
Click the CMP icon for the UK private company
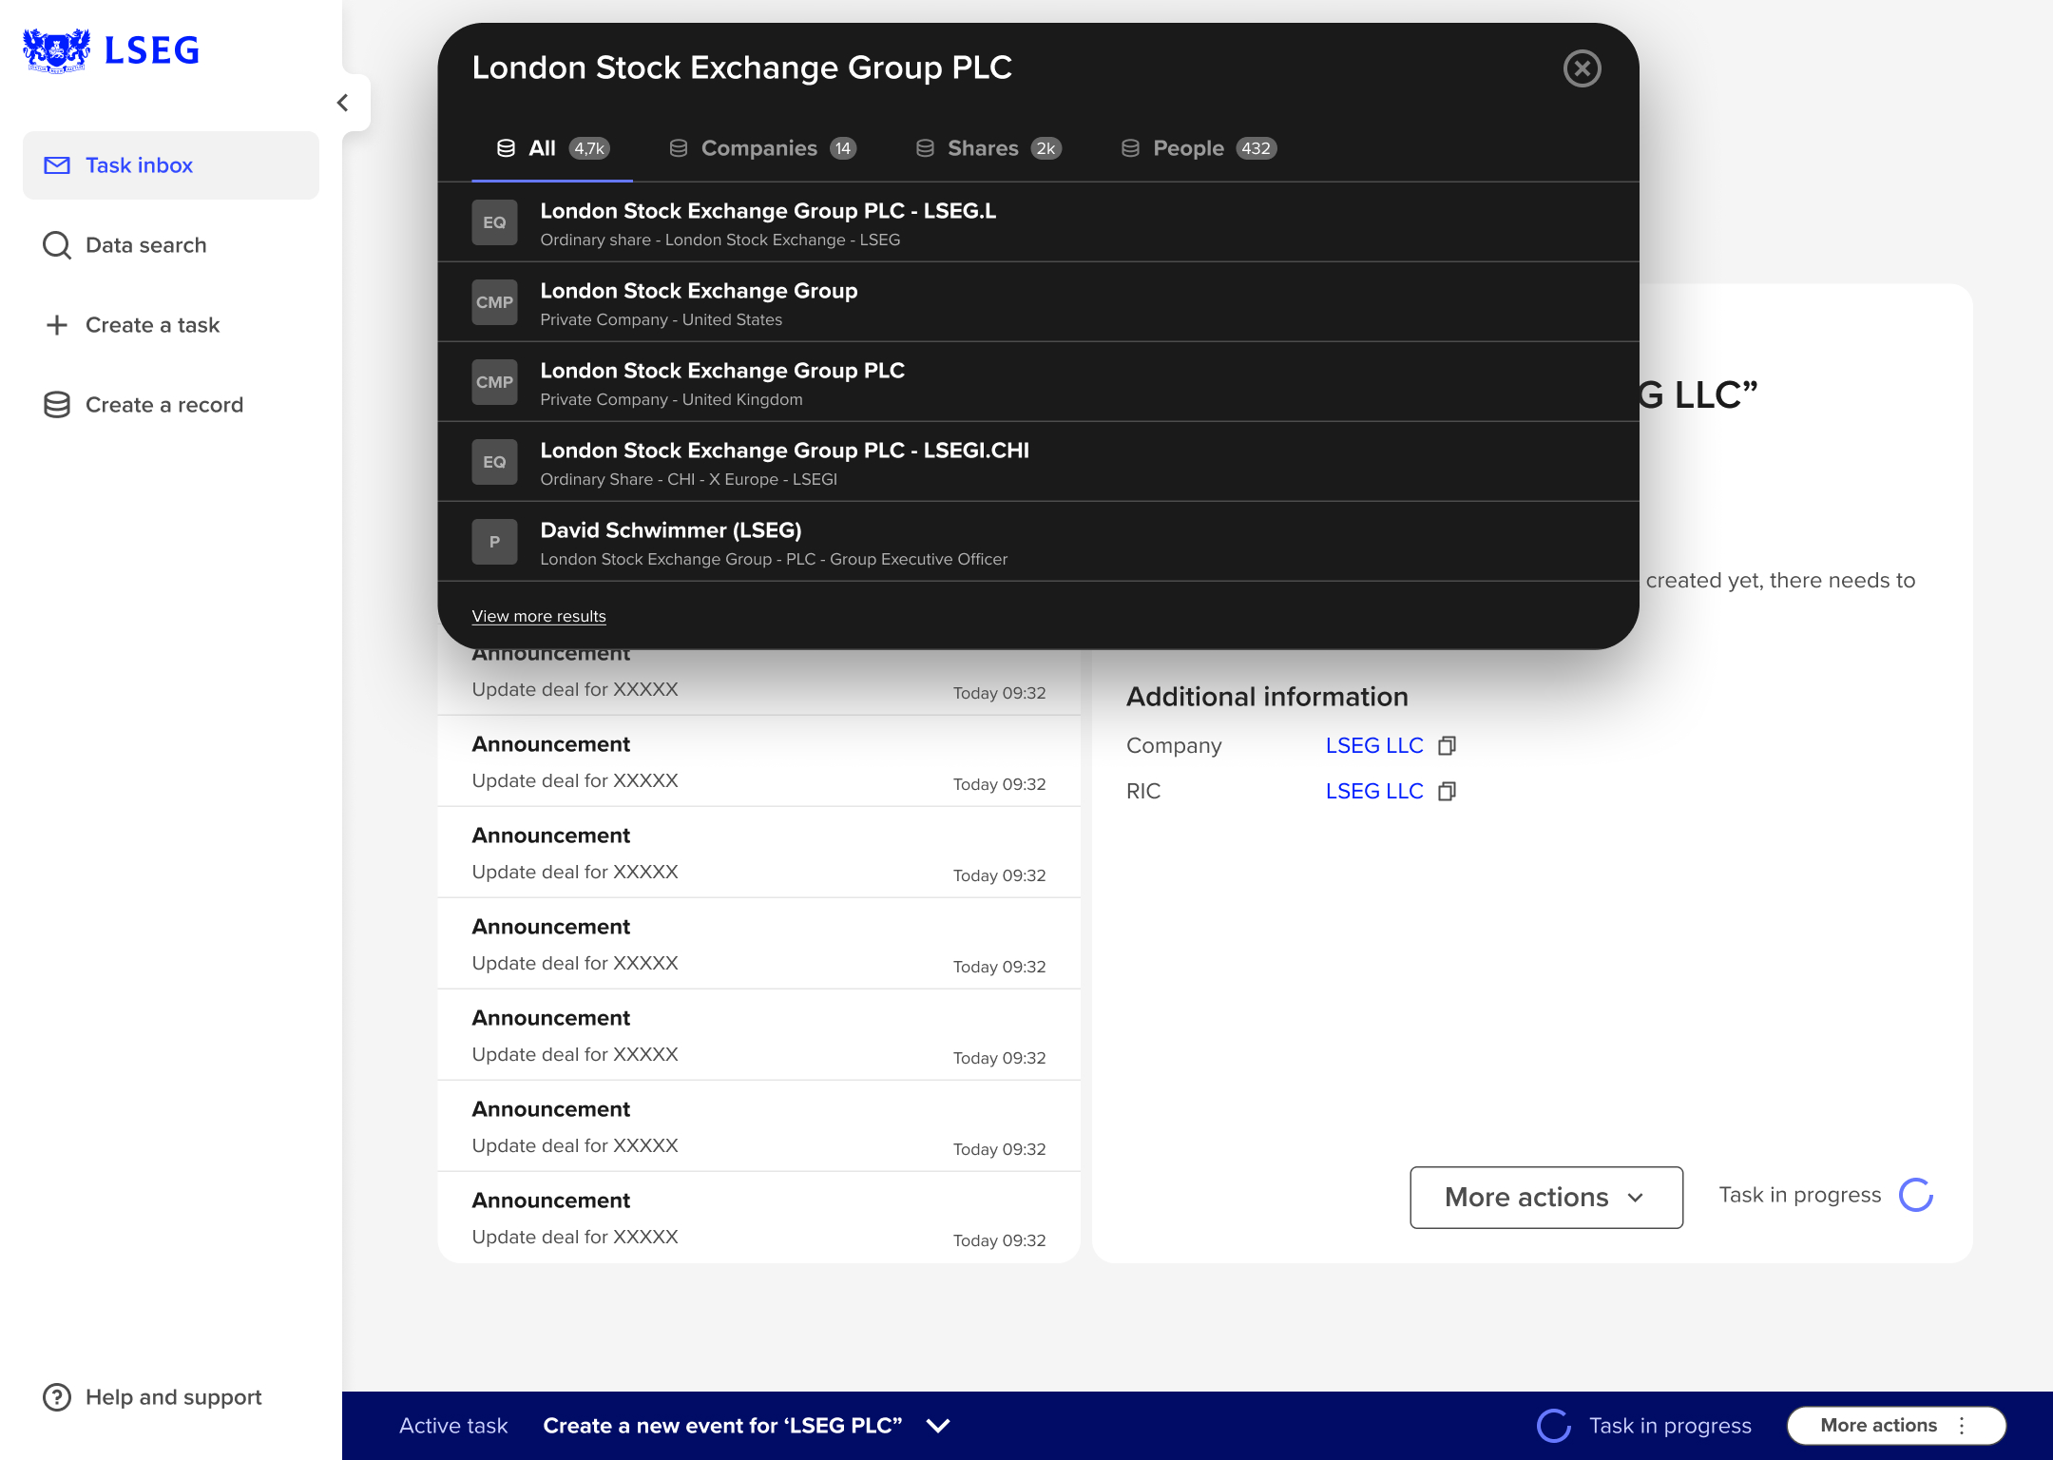coord(494,382)
